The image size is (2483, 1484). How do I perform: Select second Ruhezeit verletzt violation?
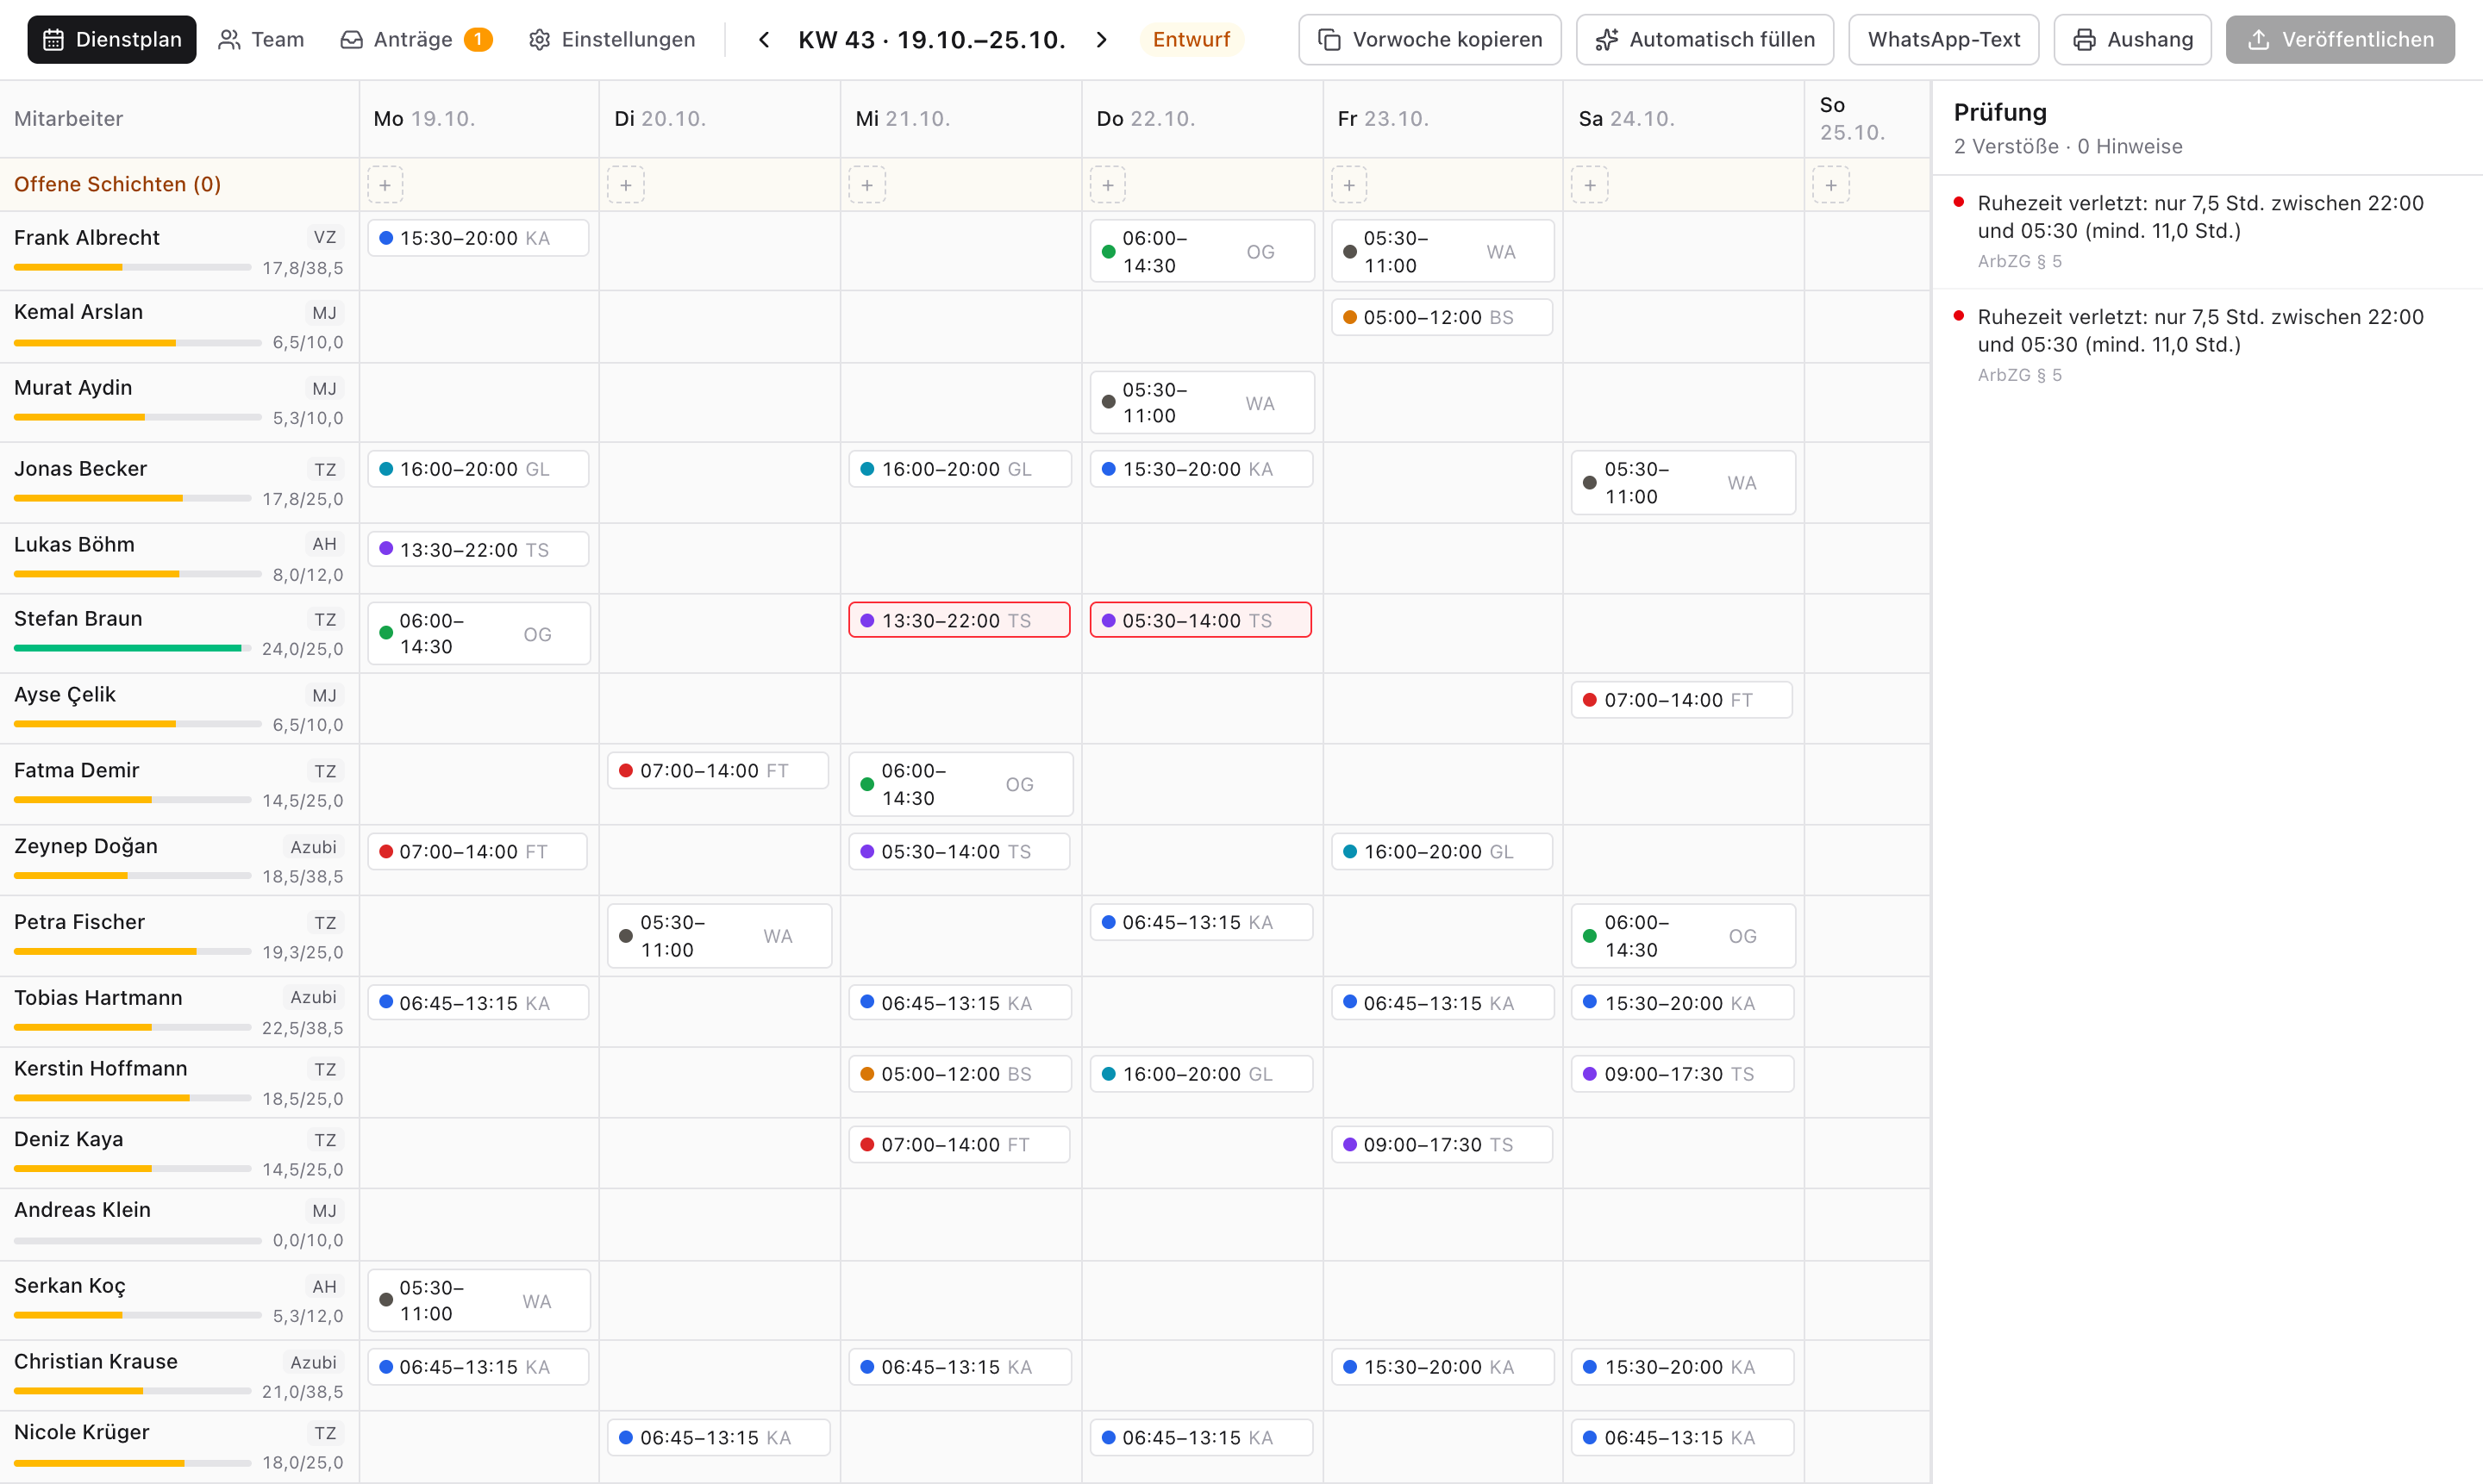(x=2206, y=345)
